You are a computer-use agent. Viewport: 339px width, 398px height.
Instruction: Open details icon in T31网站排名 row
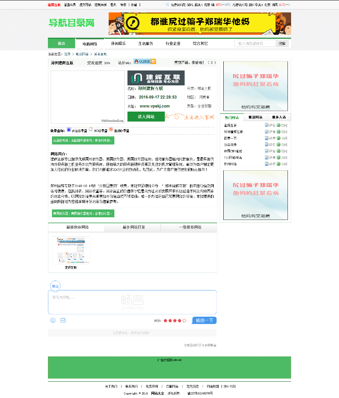click(x=267, y=158)
